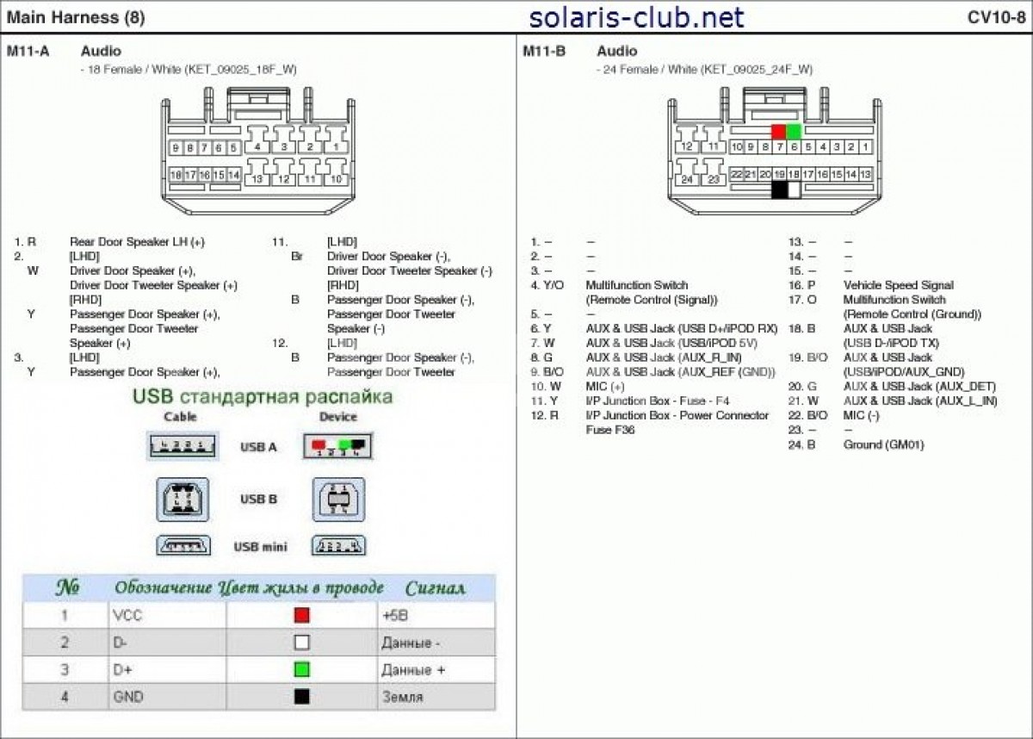Image resolution: width=1033 pixels, height=739 pixels.
Task: Click the 'Vehicle Speed Signal' pin 16 entry
Action: (898, 285)
